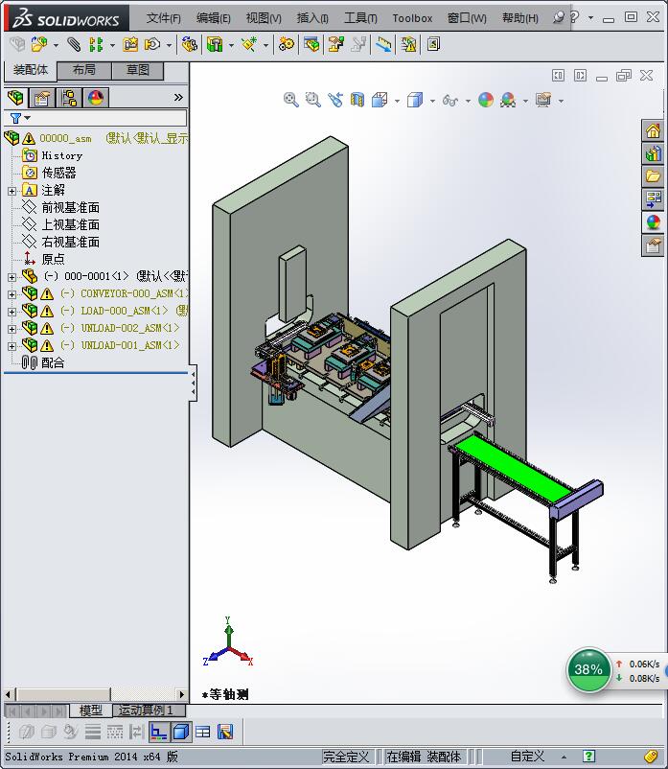Viewport: 668px width, 769px height.
Task: Click Zoom to Fit in view toolbar
Action: coord(291,100)
